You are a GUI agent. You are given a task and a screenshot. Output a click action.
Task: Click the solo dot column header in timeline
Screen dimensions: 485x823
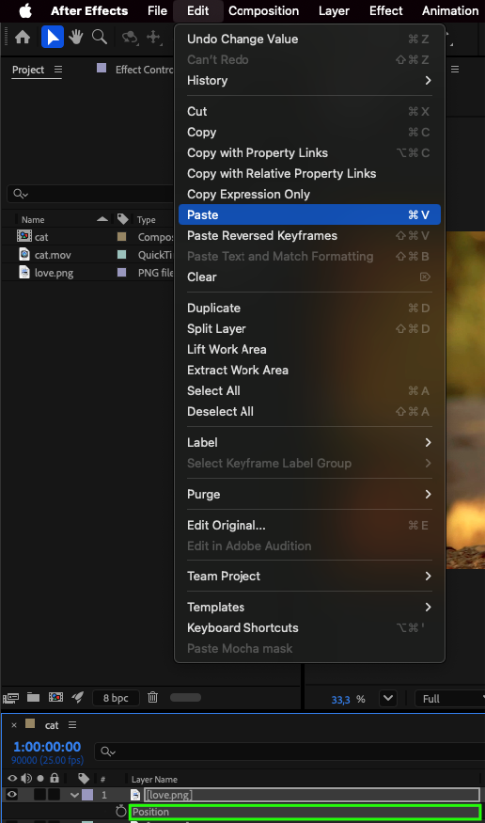click(x=40, y=779)
